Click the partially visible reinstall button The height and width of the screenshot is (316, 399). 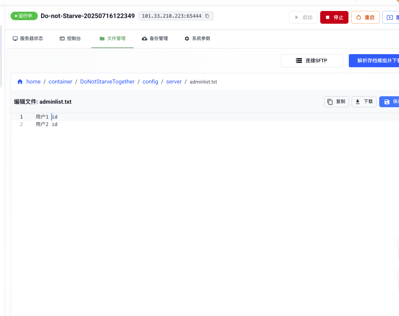tap(391, 17)
